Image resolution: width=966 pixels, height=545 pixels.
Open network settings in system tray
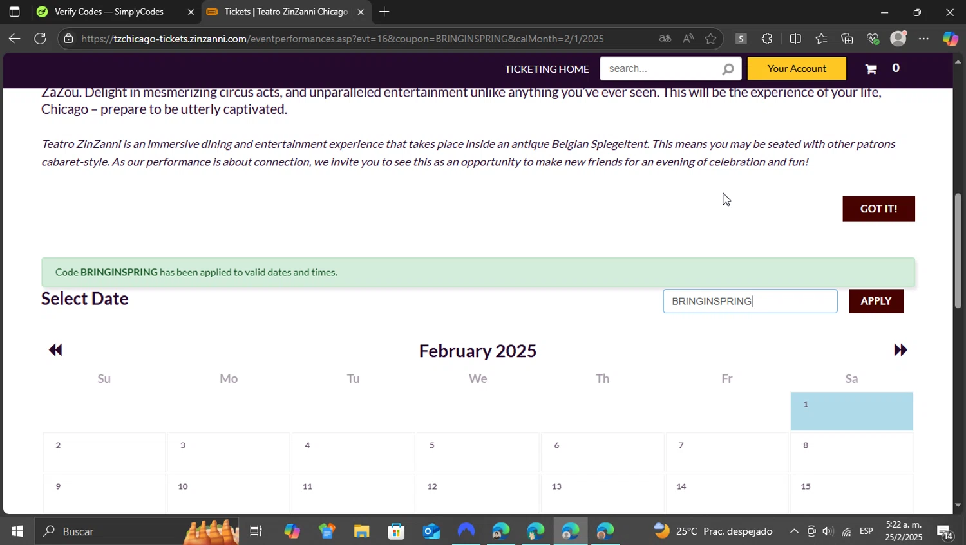click(846, 531)
